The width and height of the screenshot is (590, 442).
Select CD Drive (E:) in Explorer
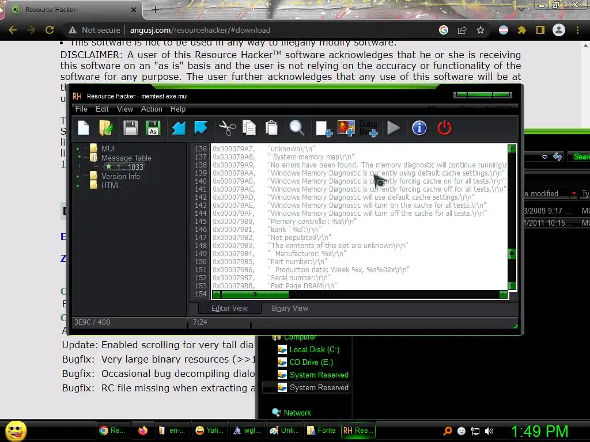click(x=305, y=363)
